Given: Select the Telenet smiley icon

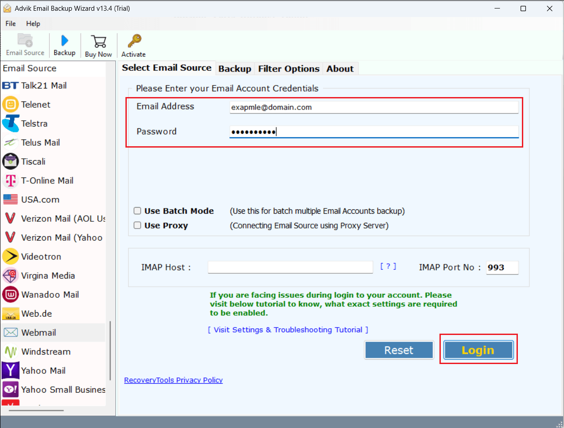Looking at the screenshot, I should [x=10, y=105].
